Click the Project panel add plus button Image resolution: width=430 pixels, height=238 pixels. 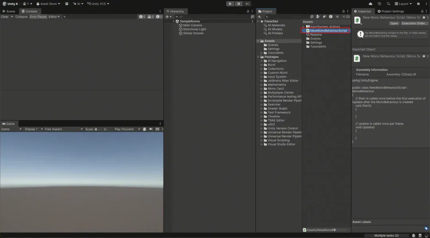pos(260,17)
